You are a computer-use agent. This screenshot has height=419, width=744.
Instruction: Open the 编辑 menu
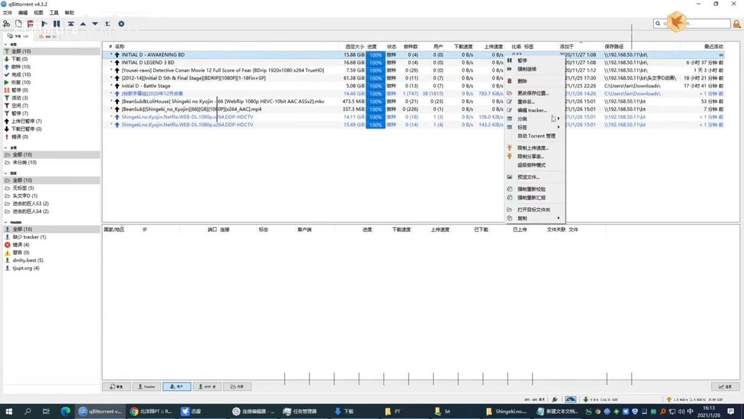tap(22, 13)
